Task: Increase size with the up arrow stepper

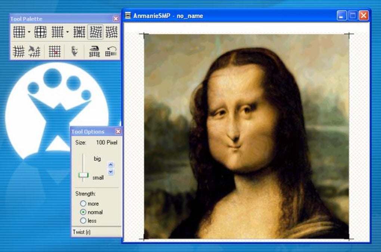Action: [111, 165]
